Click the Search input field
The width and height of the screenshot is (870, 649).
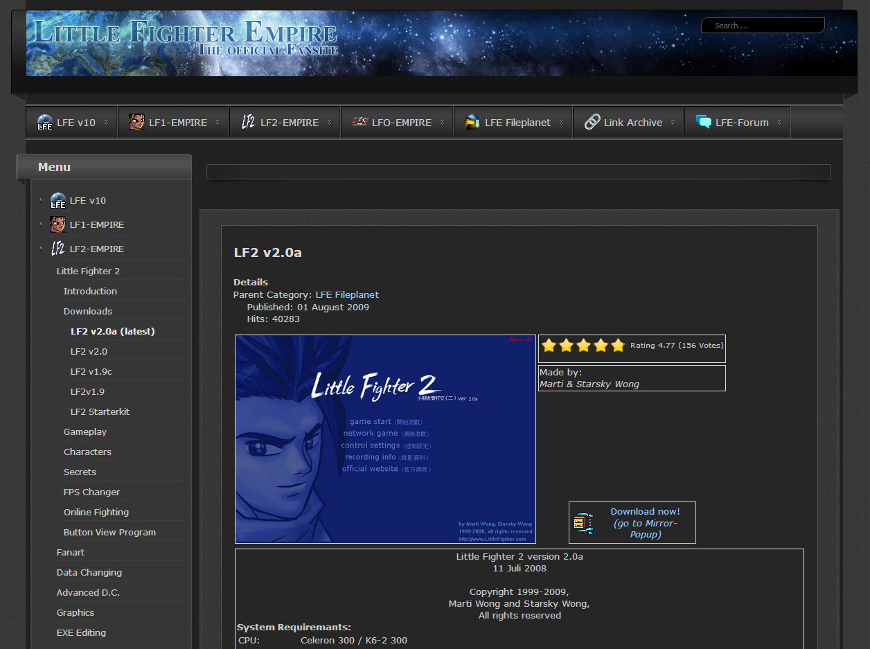pos(763,26)
